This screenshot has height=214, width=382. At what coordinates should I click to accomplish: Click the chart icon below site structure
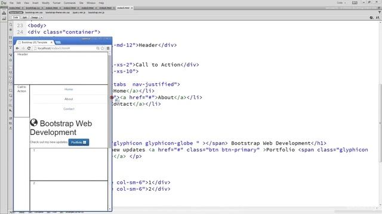[x=4, y=18]
